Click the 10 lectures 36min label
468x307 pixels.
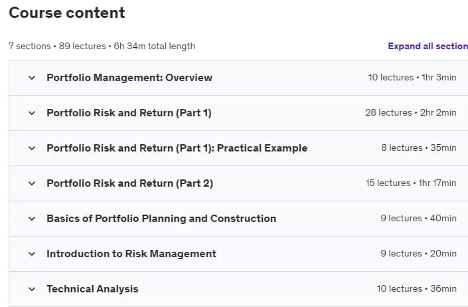[416, 289]
